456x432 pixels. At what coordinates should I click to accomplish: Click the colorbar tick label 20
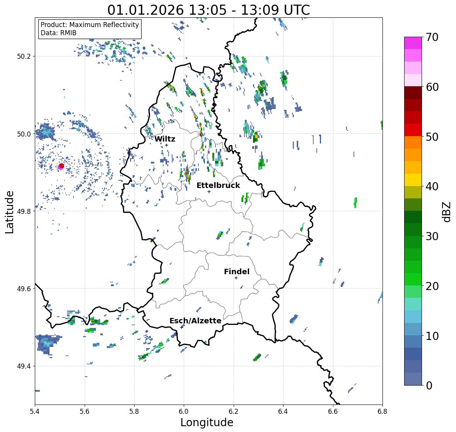click(x=432, y=286)
